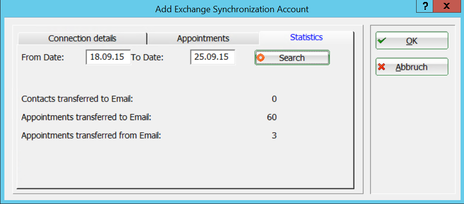Click the 'To Date:' label
The width and height of the screenshot is (464, 204).
click(147, 58)
